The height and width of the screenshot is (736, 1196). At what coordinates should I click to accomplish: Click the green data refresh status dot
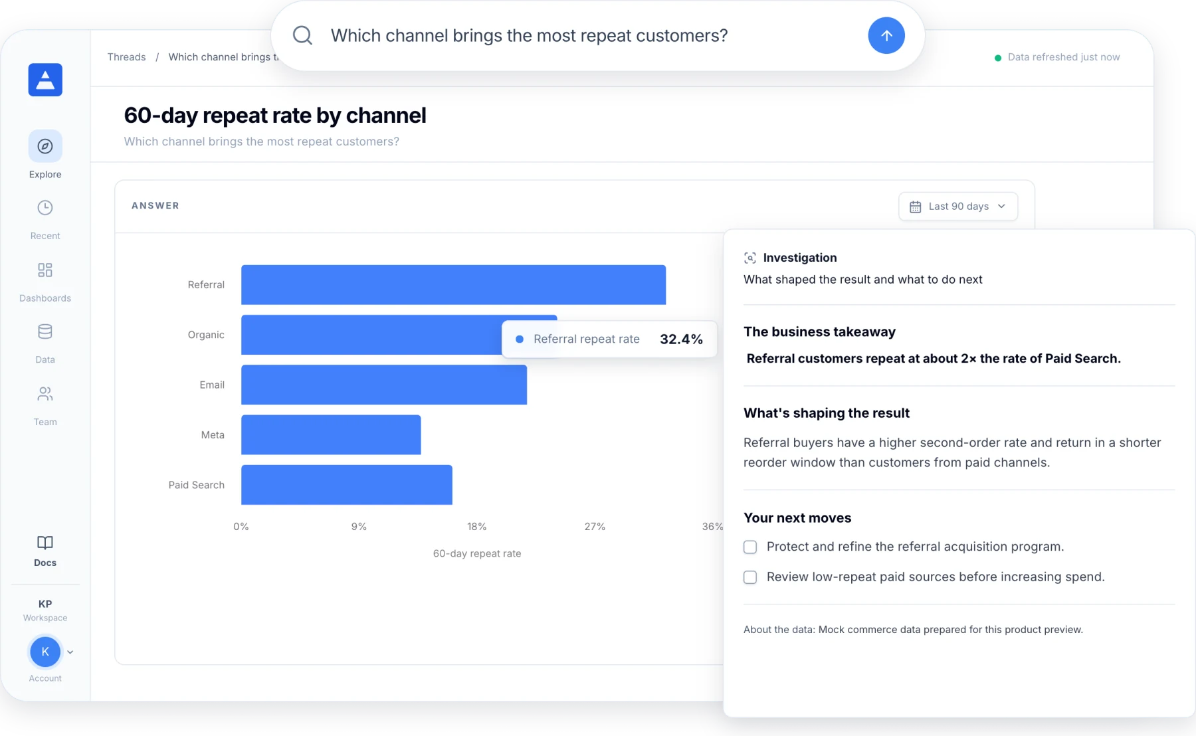(x=997, y=58)
